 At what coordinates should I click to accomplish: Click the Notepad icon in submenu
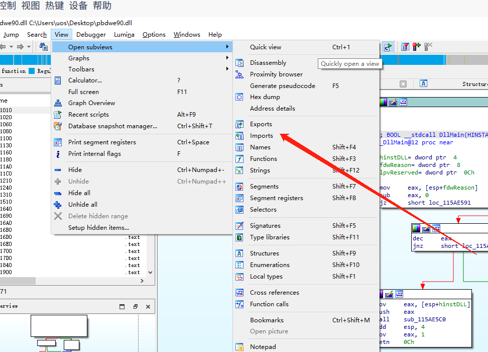coord(239,347)
